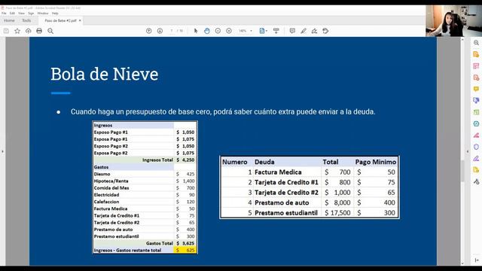Switch to the Home tab

coord(9,20)
